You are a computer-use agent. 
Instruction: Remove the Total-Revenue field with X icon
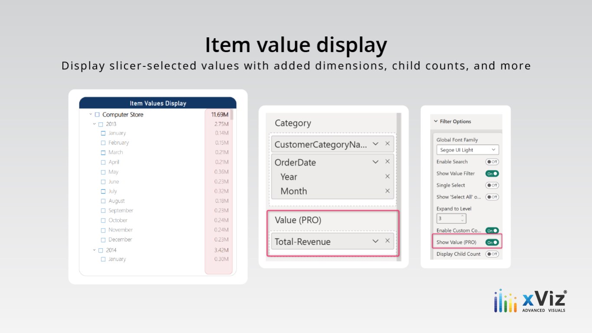tap(387, 241)
